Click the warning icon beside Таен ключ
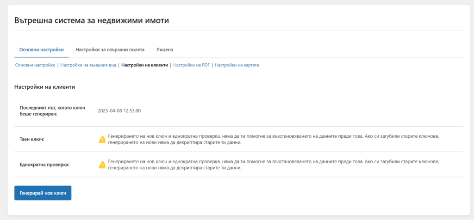The width and height of the screenshot is (474, 220). [102, 139]
